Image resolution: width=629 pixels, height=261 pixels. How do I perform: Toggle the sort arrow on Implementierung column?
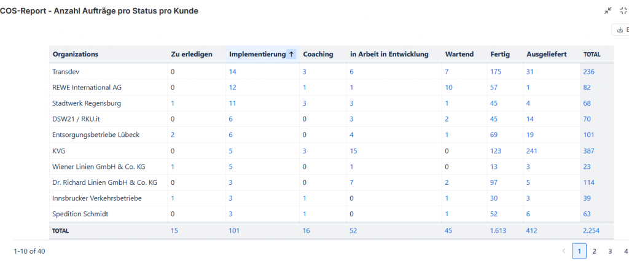[x=291, y=54]
